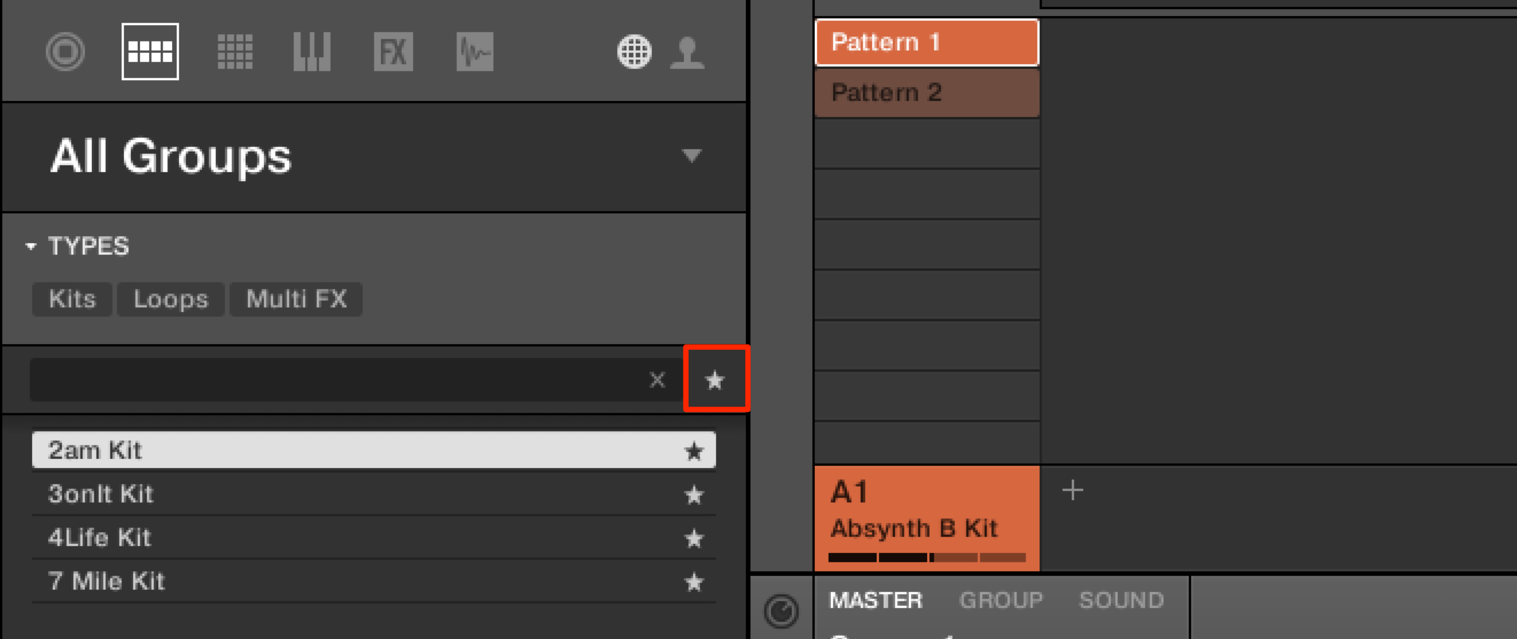Screen dimensions: 1517x639
Task: Select Pattern 2 slot
Action: coord(927,92)
